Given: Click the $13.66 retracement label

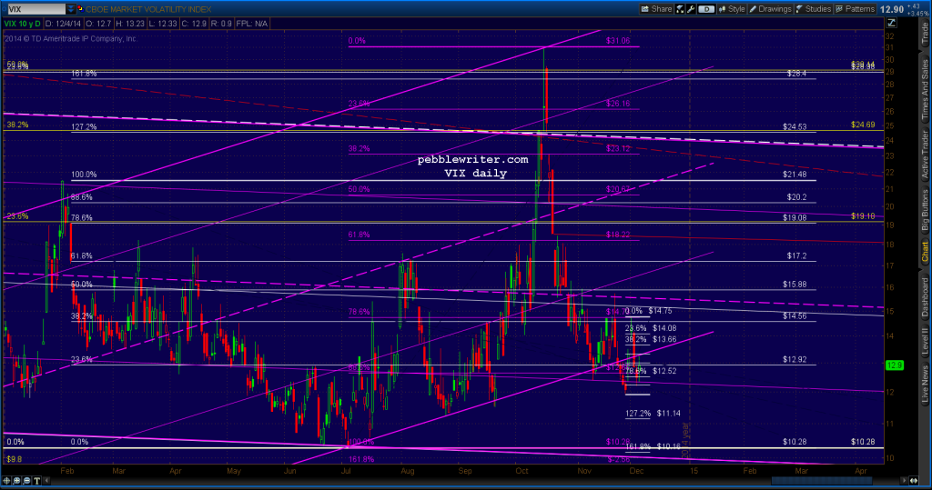Looking at the screenshot, I should [664, 340].
